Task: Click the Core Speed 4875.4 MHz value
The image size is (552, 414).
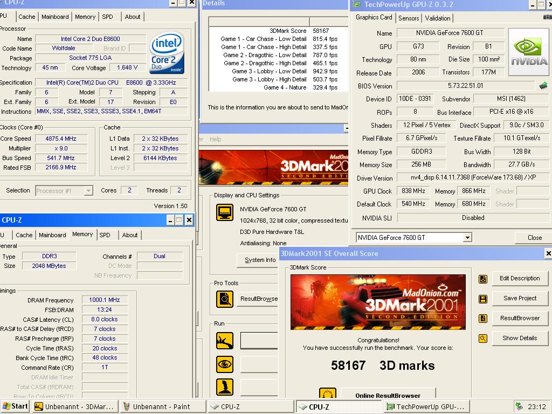Action: click(60, 139)
